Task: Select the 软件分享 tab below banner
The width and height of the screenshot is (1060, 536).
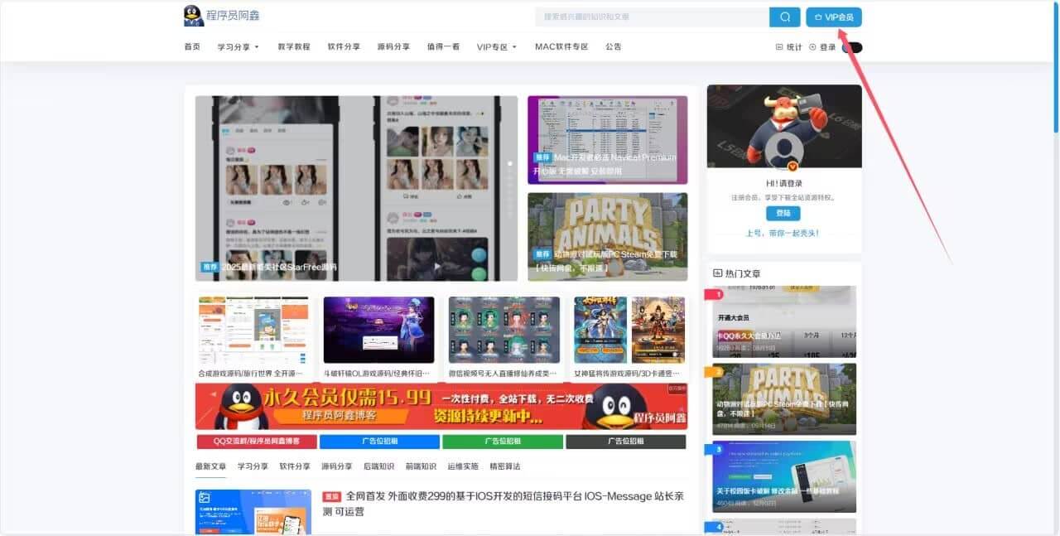Action: tap(295, 466)
